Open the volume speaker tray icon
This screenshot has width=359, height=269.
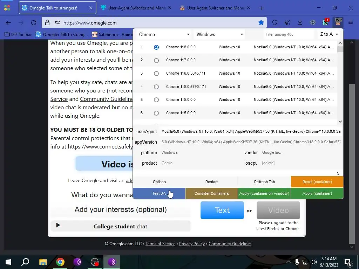pos(314,262)
